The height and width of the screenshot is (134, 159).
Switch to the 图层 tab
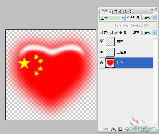(x=104, y=12)
